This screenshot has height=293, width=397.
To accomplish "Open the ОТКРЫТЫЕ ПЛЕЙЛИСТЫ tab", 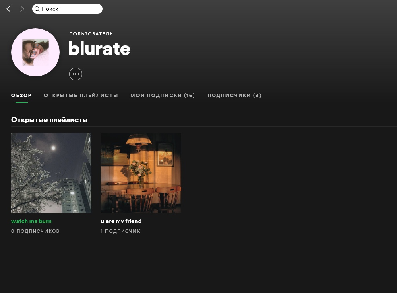I will [x=81, y=96].
